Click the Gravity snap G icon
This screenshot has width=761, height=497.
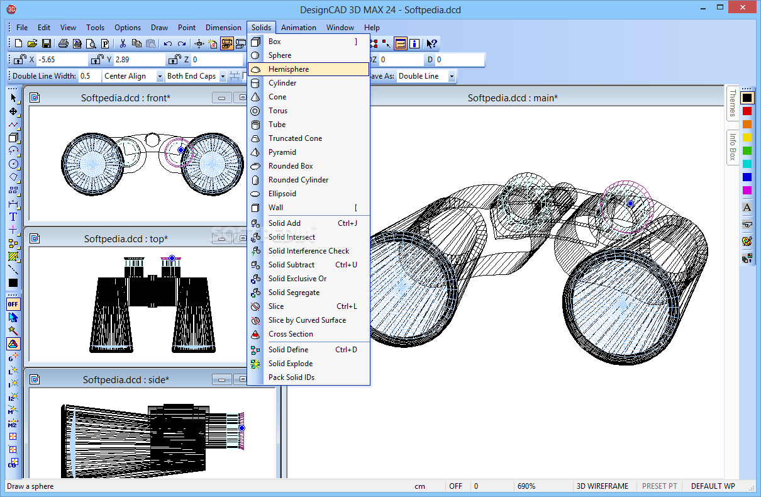tap(13, 357)
